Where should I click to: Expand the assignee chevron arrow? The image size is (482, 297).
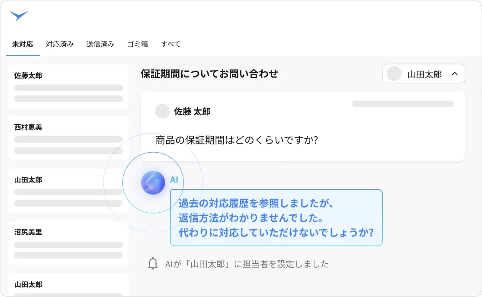tap(455, 74)
